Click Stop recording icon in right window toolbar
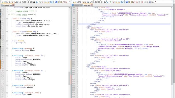 (145, 2)
